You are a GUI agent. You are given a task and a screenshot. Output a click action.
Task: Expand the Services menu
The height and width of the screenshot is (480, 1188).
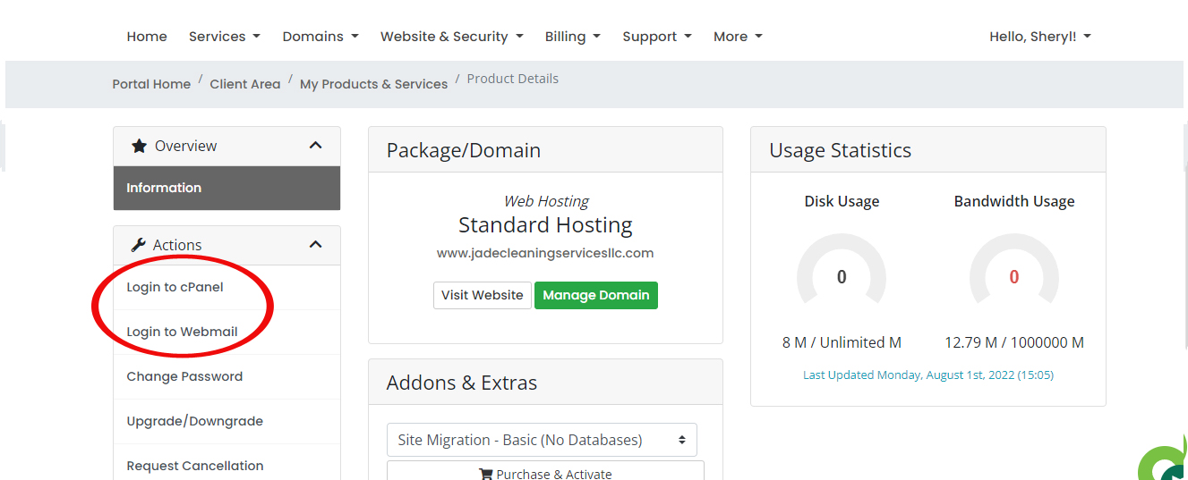(x=224, y=37)
